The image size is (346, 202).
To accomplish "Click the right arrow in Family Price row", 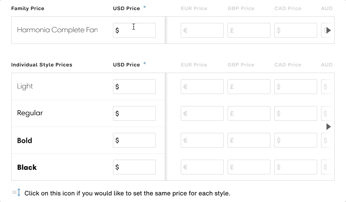I will click(328, 30).
